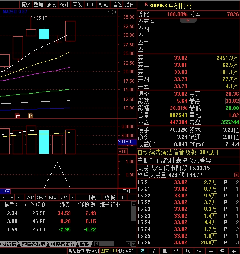This screenshot has width=240, height=255.
Task: Click the 300963 中洲特材 stock title
Action: point(171,6)
